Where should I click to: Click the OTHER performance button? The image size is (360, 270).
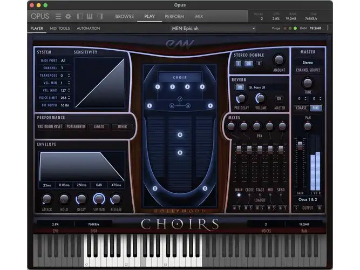pyautogui.click(x=122, y=126)
